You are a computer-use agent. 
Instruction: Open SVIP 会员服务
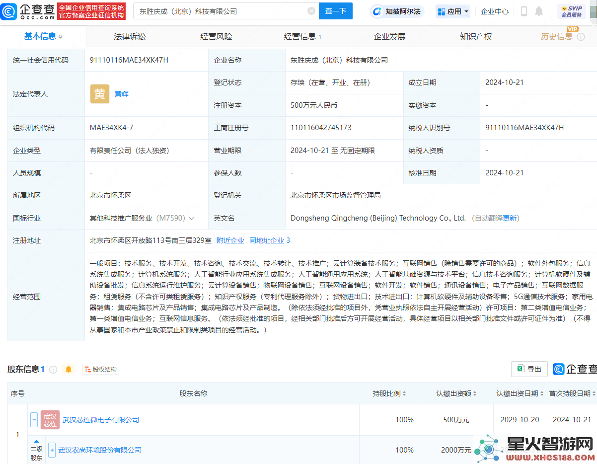coord(572,11)
